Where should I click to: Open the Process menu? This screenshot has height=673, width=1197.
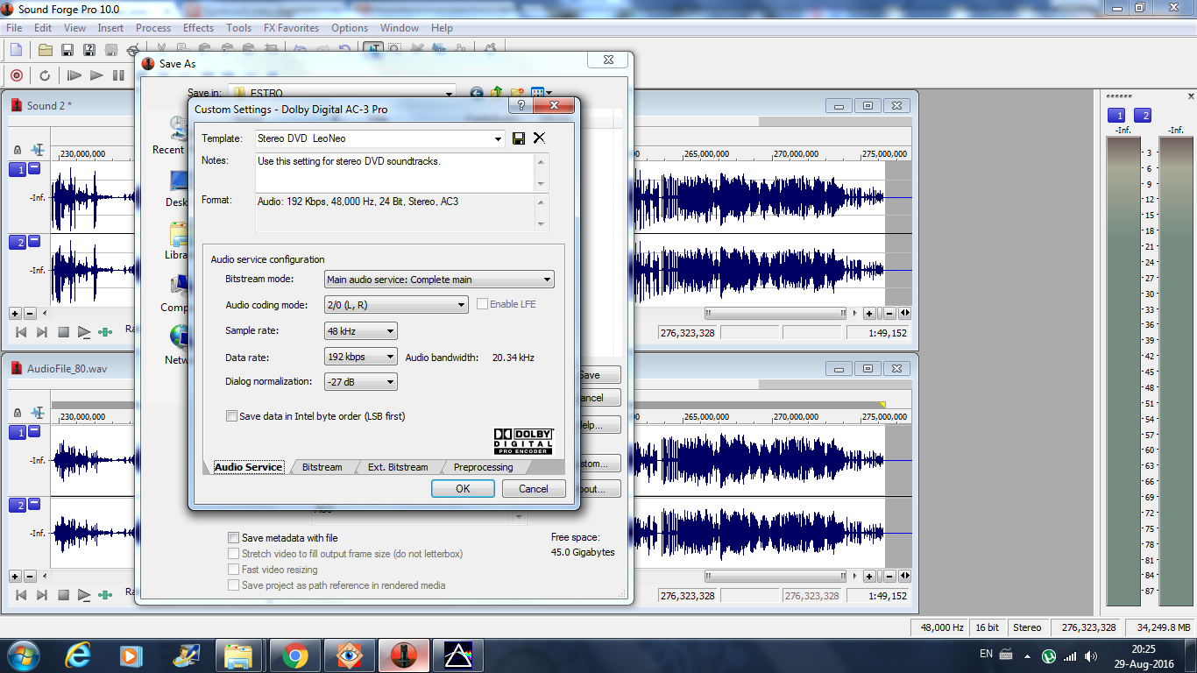point(153,28)
